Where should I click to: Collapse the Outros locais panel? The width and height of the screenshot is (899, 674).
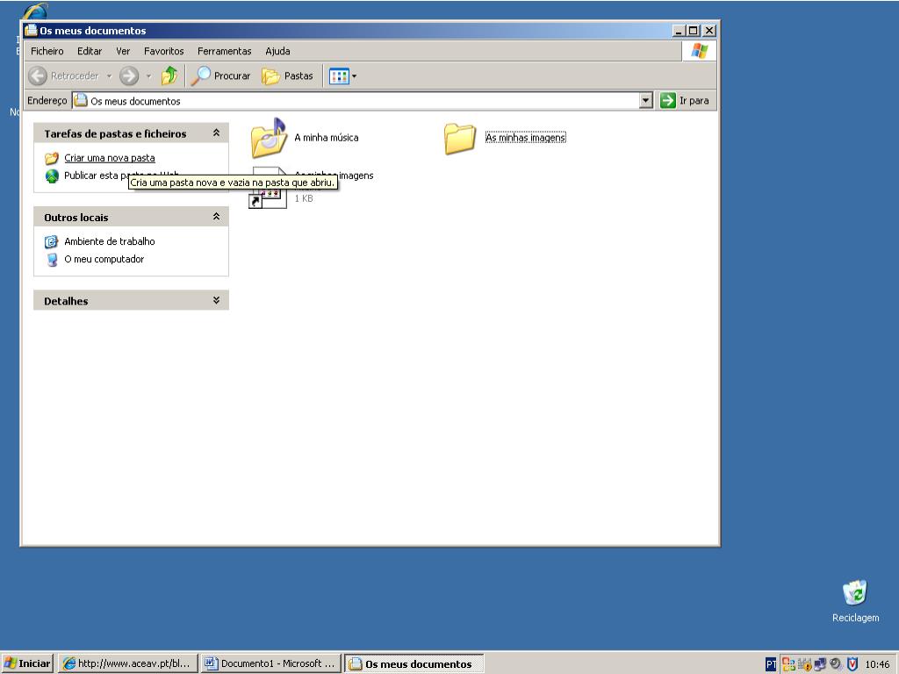pos(216,217)
